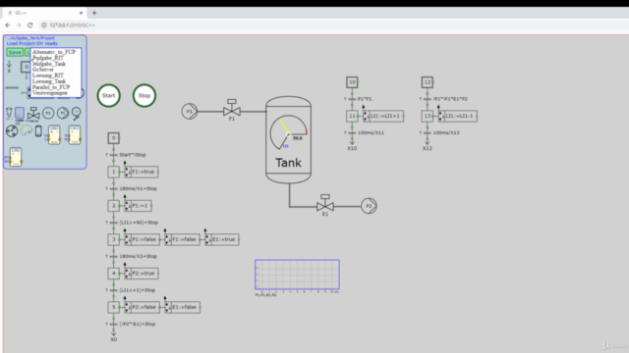Select step 3 box in sequence
This screenshot has height=353, width=629.
(114, 239)
